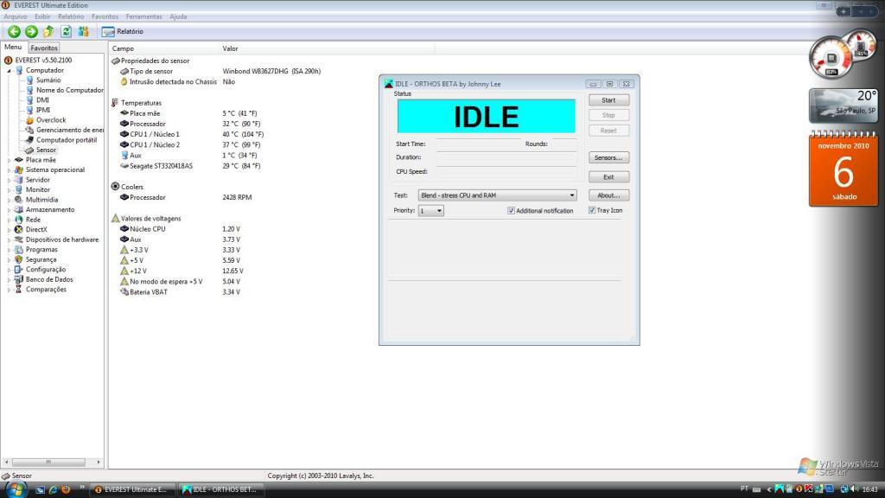Click the Refresh toolbar icon
885x498 pixels.
pyautogui.click(x=66, y=32)
